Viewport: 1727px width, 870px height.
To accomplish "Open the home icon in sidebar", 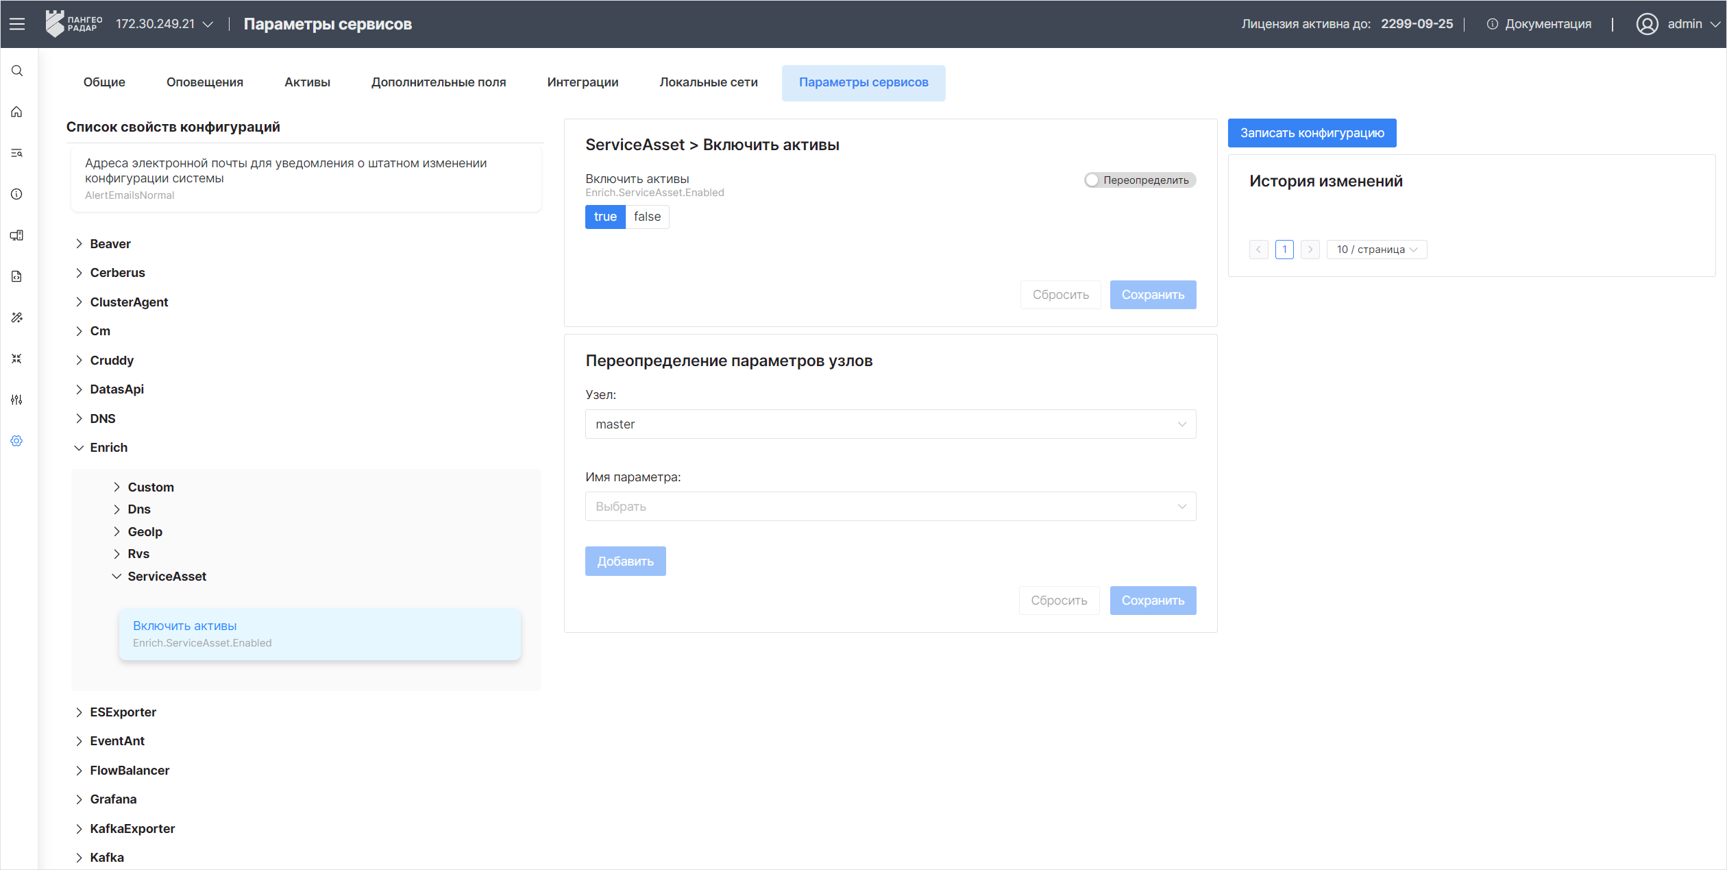I will 17,112.
